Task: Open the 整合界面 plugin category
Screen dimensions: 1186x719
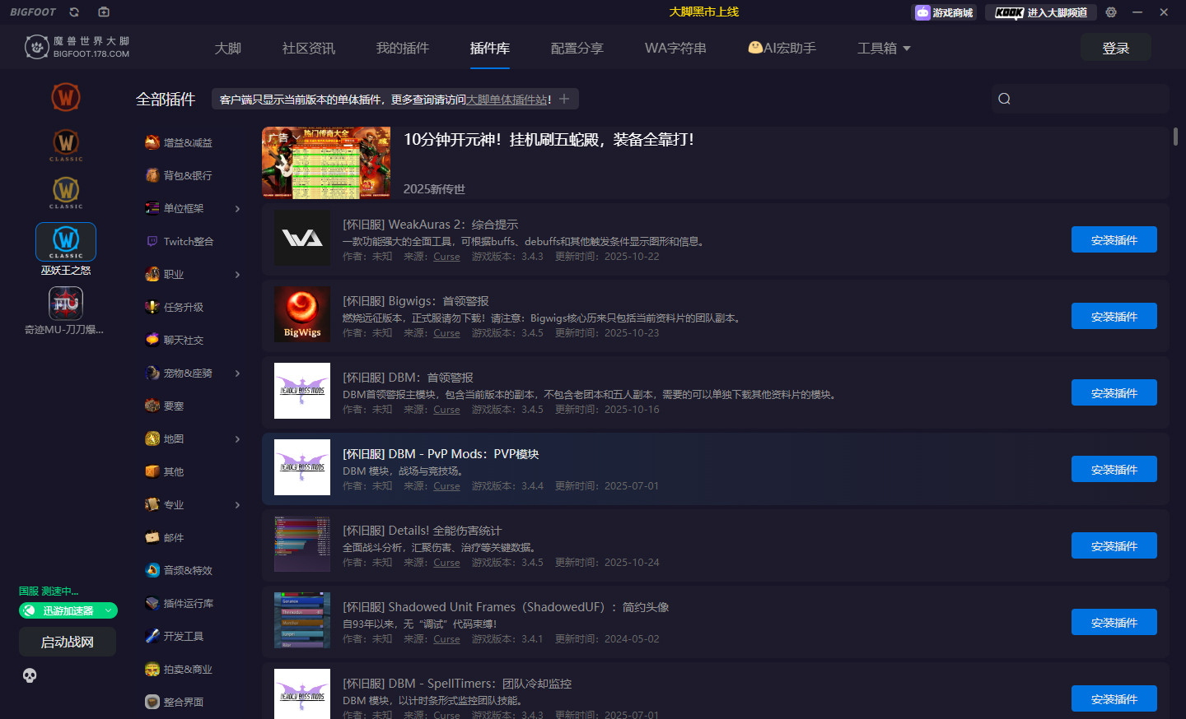Action: [x=174, y=702]
